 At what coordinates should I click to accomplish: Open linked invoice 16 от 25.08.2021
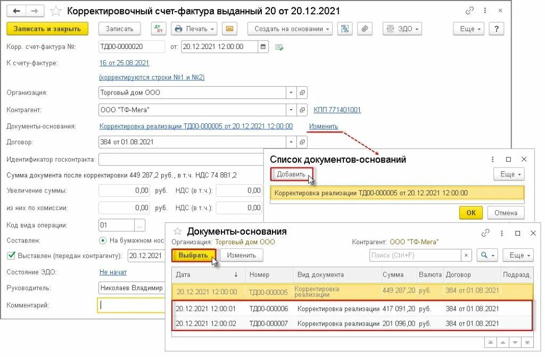(124, 63)
